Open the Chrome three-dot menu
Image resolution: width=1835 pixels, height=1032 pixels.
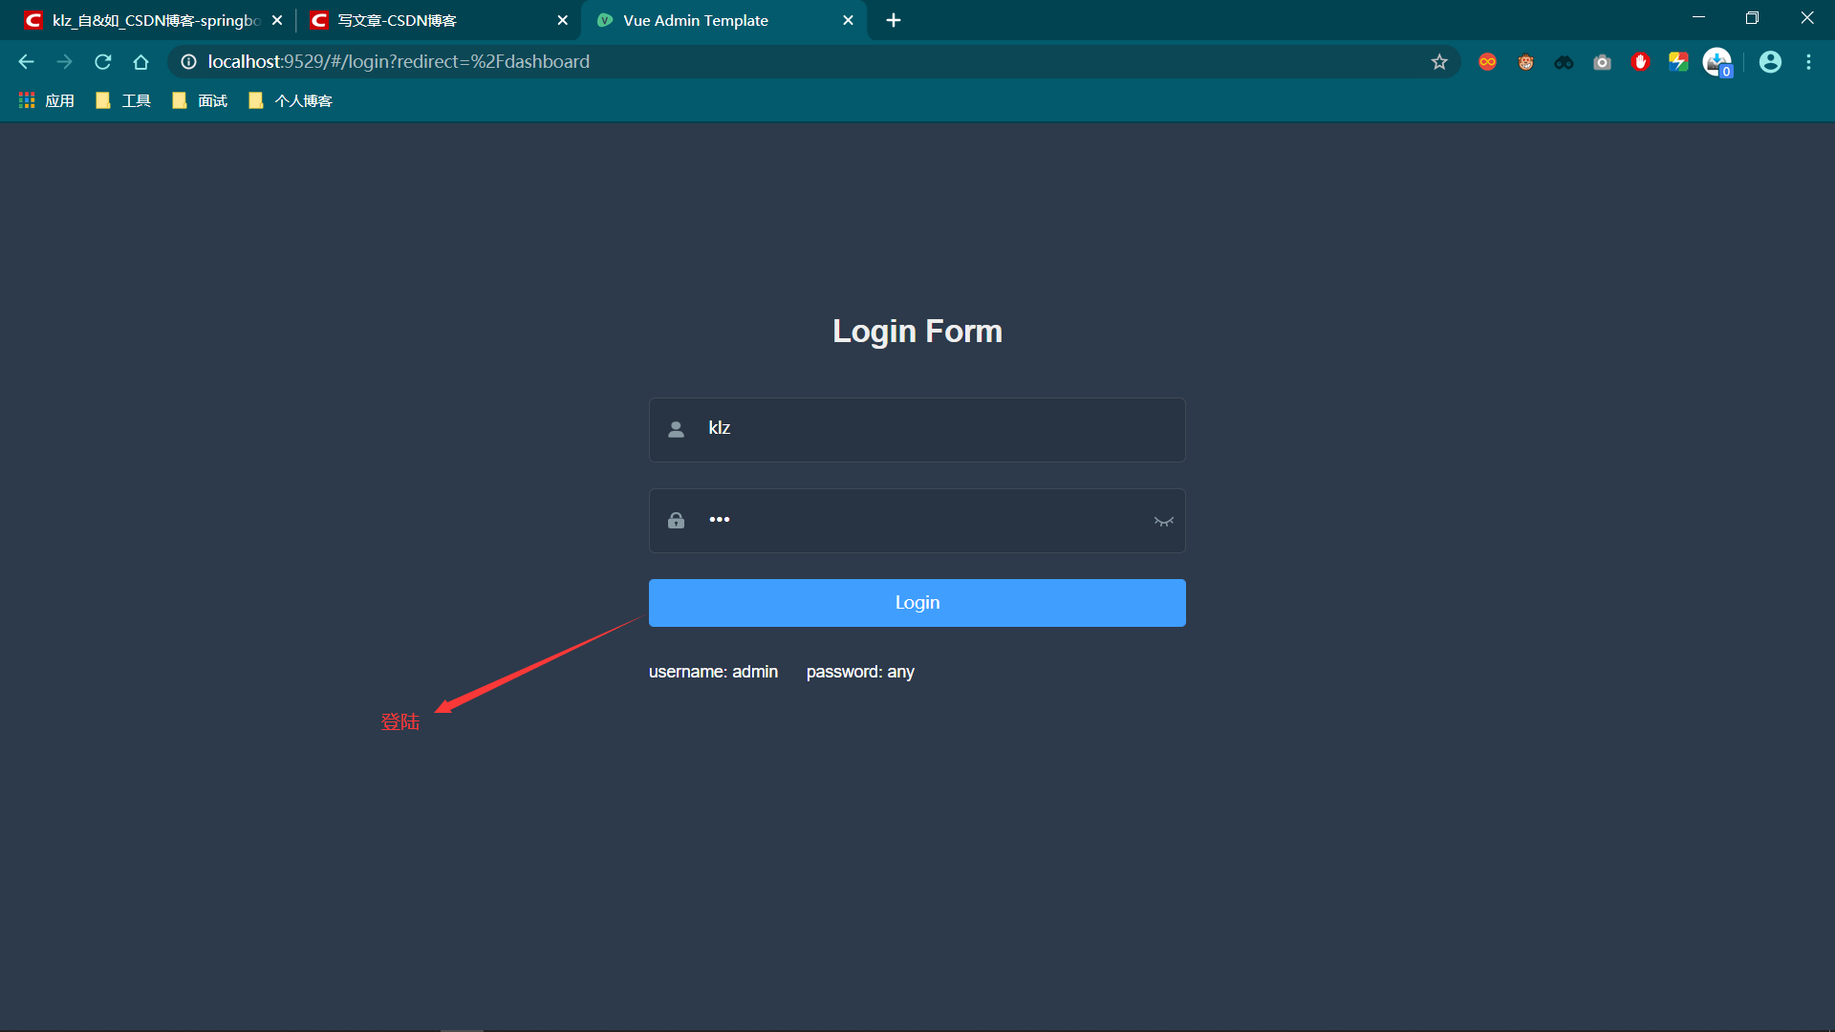click(1808, 62)
